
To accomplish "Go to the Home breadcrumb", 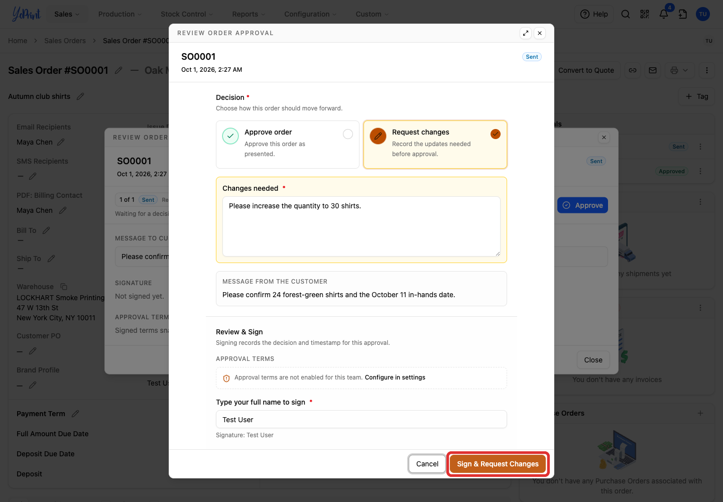I will point(18,41).
